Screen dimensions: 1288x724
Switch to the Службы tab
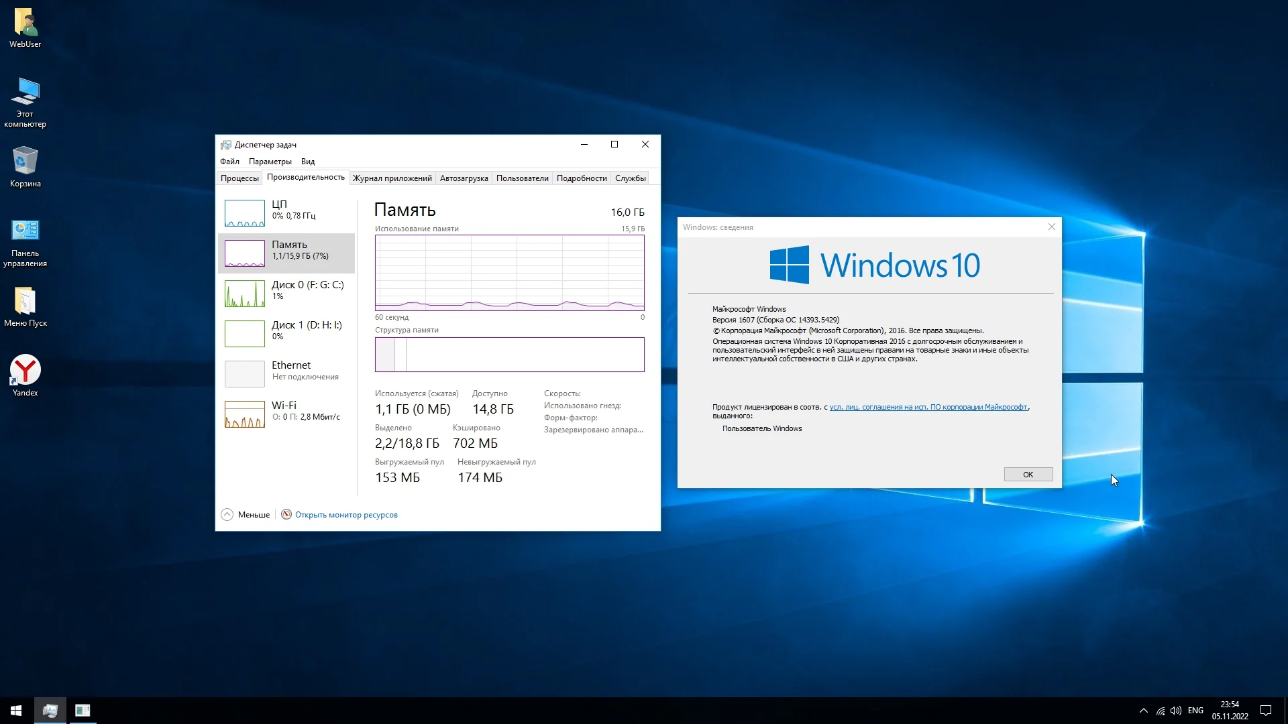[630, 178]
